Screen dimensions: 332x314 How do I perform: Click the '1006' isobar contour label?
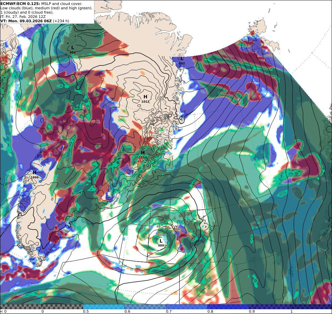7,184
